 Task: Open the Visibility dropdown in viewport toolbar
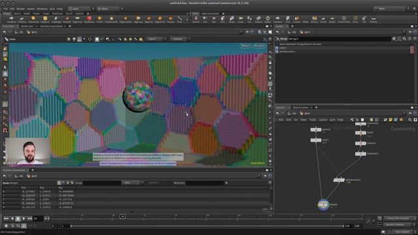coord(180,39)
